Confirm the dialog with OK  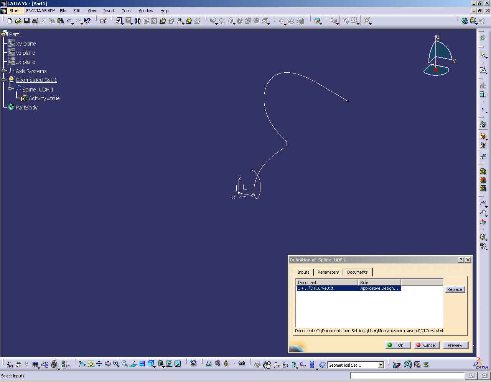[398, 345]
